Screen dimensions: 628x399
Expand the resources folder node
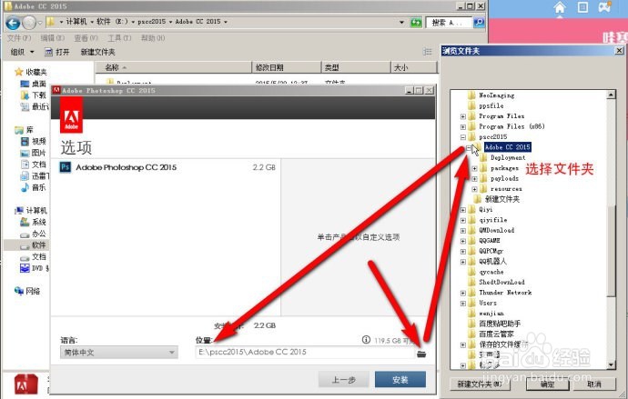tap(474, 189)
